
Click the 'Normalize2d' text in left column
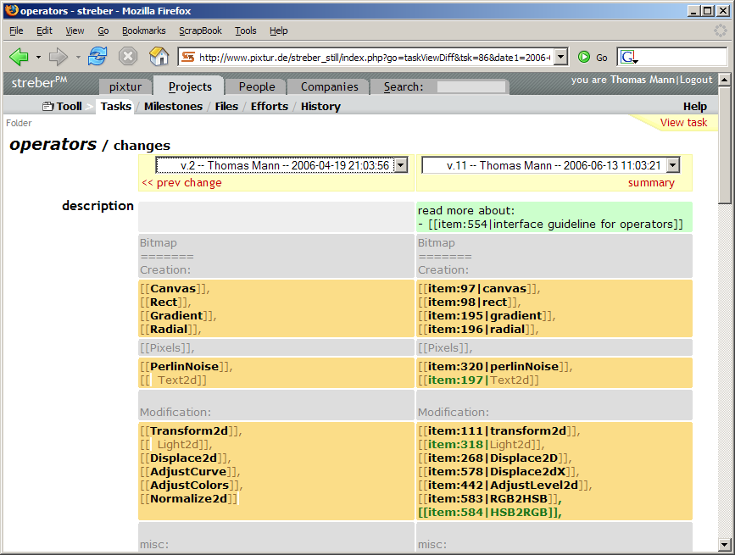(x=188, y=499)
